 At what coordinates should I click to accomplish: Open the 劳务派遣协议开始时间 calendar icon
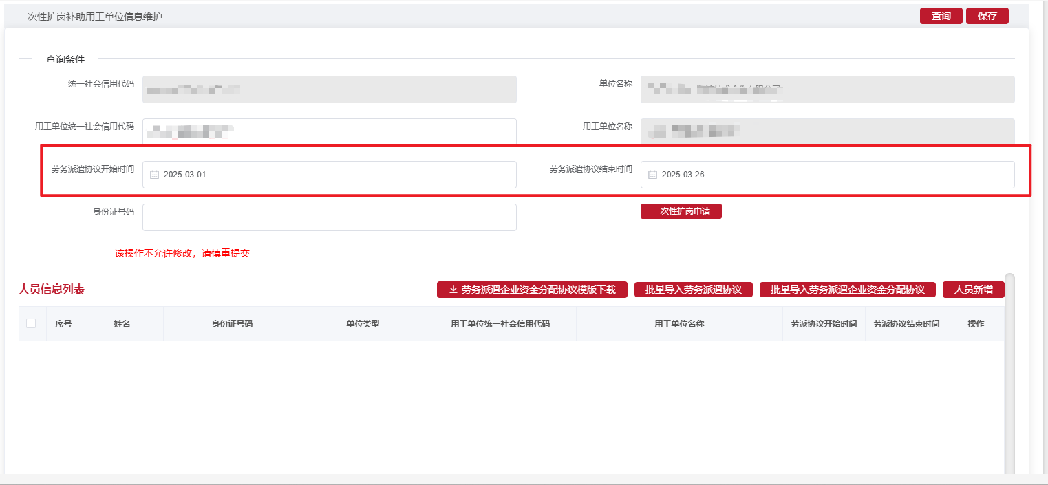point(154,174)
